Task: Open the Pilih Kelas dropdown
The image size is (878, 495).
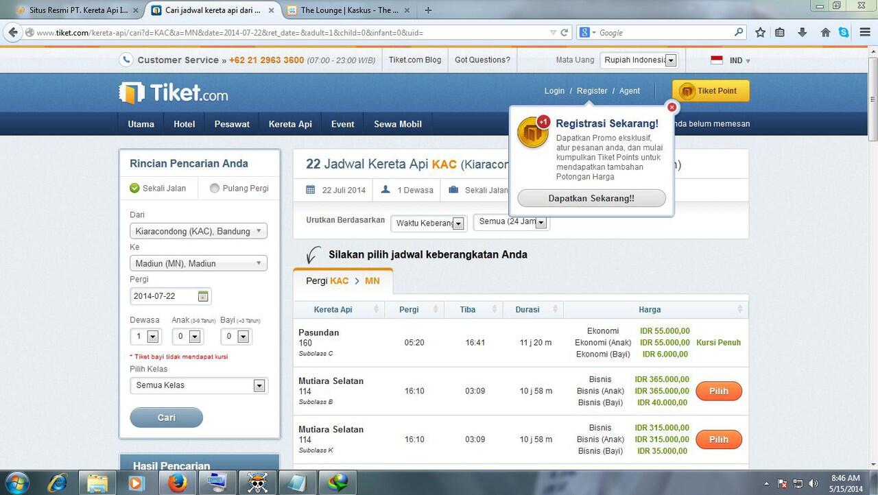Action: click(198, 385)
